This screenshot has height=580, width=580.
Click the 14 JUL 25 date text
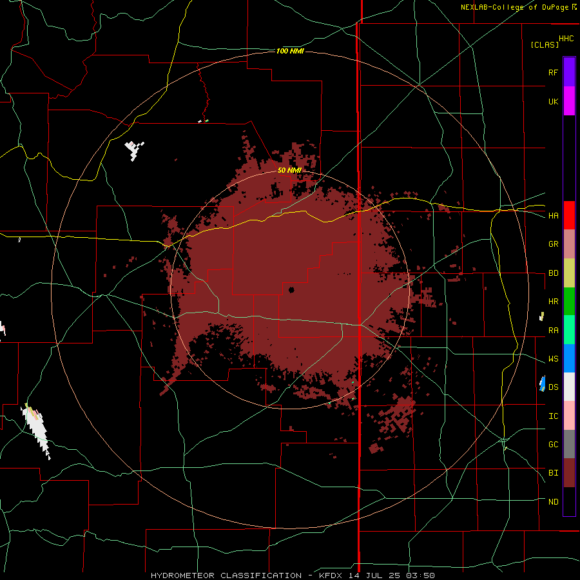(374, 575)
